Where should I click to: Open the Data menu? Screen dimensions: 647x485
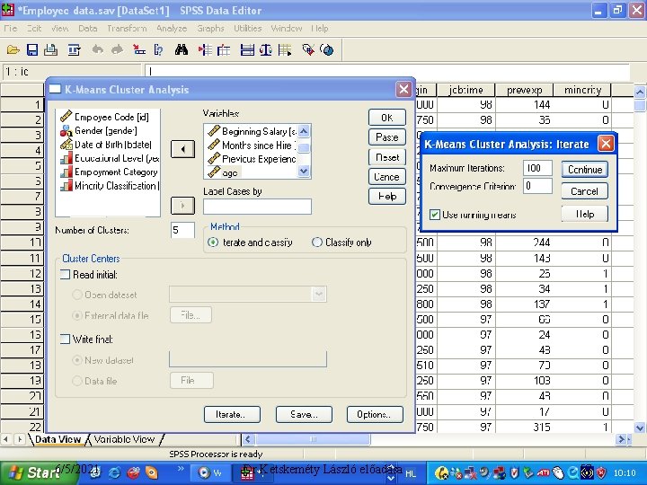tap(87, 29)
